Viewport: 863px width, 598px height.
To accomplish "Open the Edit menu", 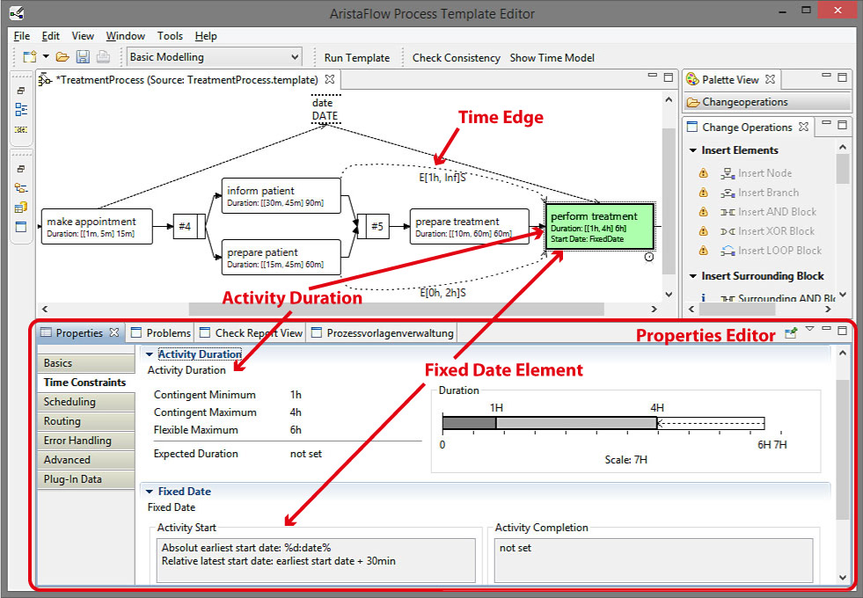I will pos(51,36).
